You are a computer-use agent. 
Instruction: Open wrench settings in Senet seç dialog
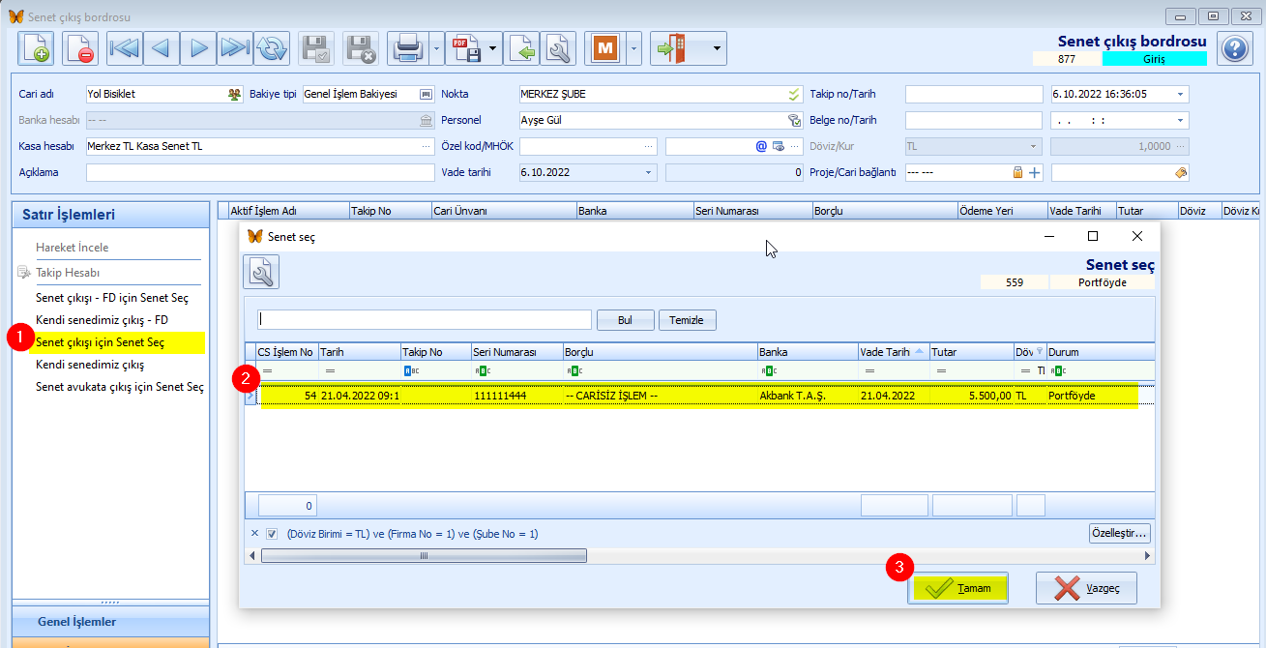pos(261,273)
